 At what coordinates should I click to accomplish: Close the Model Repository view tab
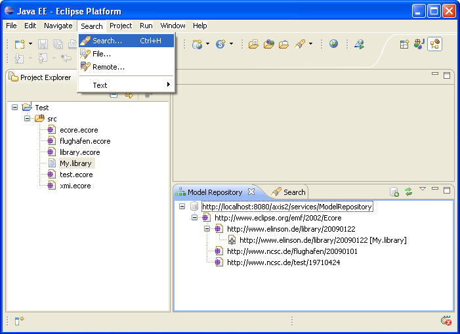(251, 192)
